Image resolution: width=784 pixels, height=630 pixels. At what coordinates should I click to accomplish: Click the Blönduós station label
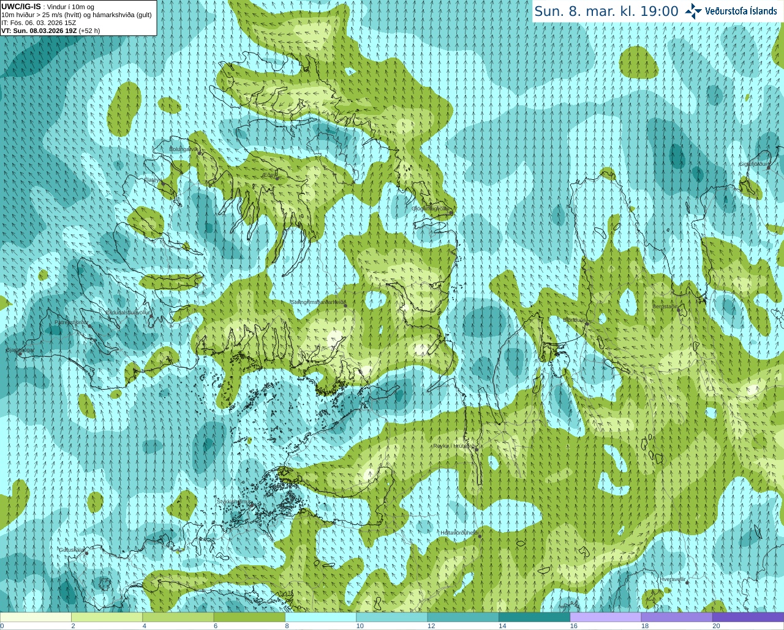pos(574,320)
